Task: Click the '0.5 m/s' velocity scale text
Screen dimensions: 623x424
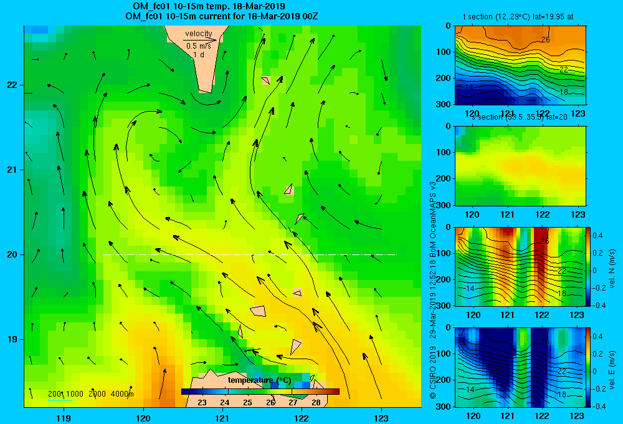Action: 199,46
